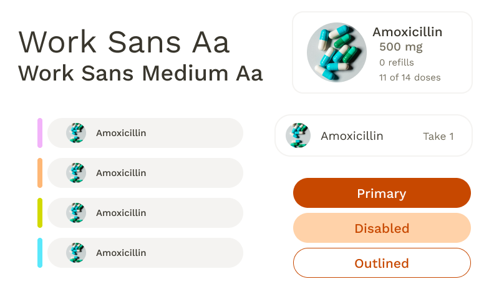Click pill icon in orange-marked row

click(x=75, y=173)
